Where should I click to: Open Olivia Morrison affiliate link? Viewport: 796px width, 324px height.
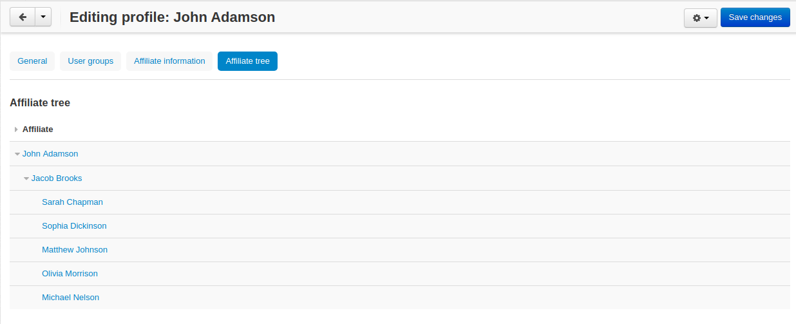[x=70, y=273]
